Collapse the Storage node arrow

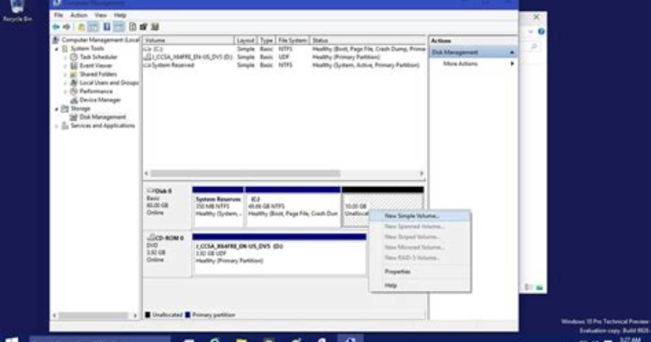click(57, 109)
